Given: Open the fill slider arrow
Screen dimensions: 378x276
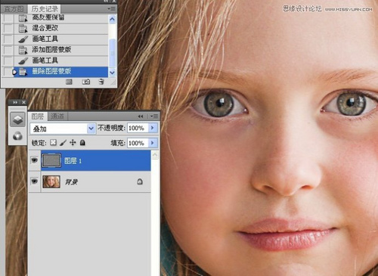Looking at the screenshot, I should click(153, 143).
